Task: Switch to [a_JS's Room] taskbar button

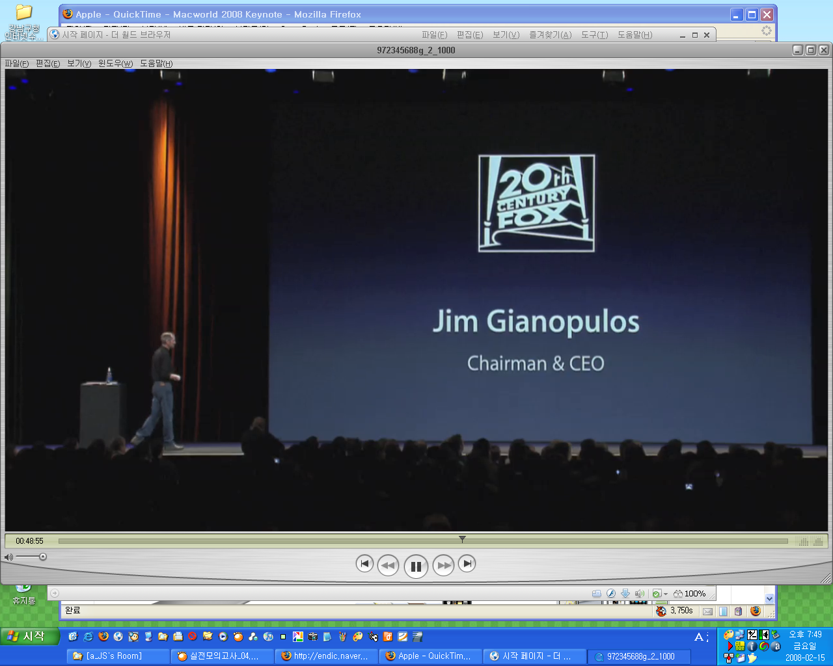Action: point(118,656)
